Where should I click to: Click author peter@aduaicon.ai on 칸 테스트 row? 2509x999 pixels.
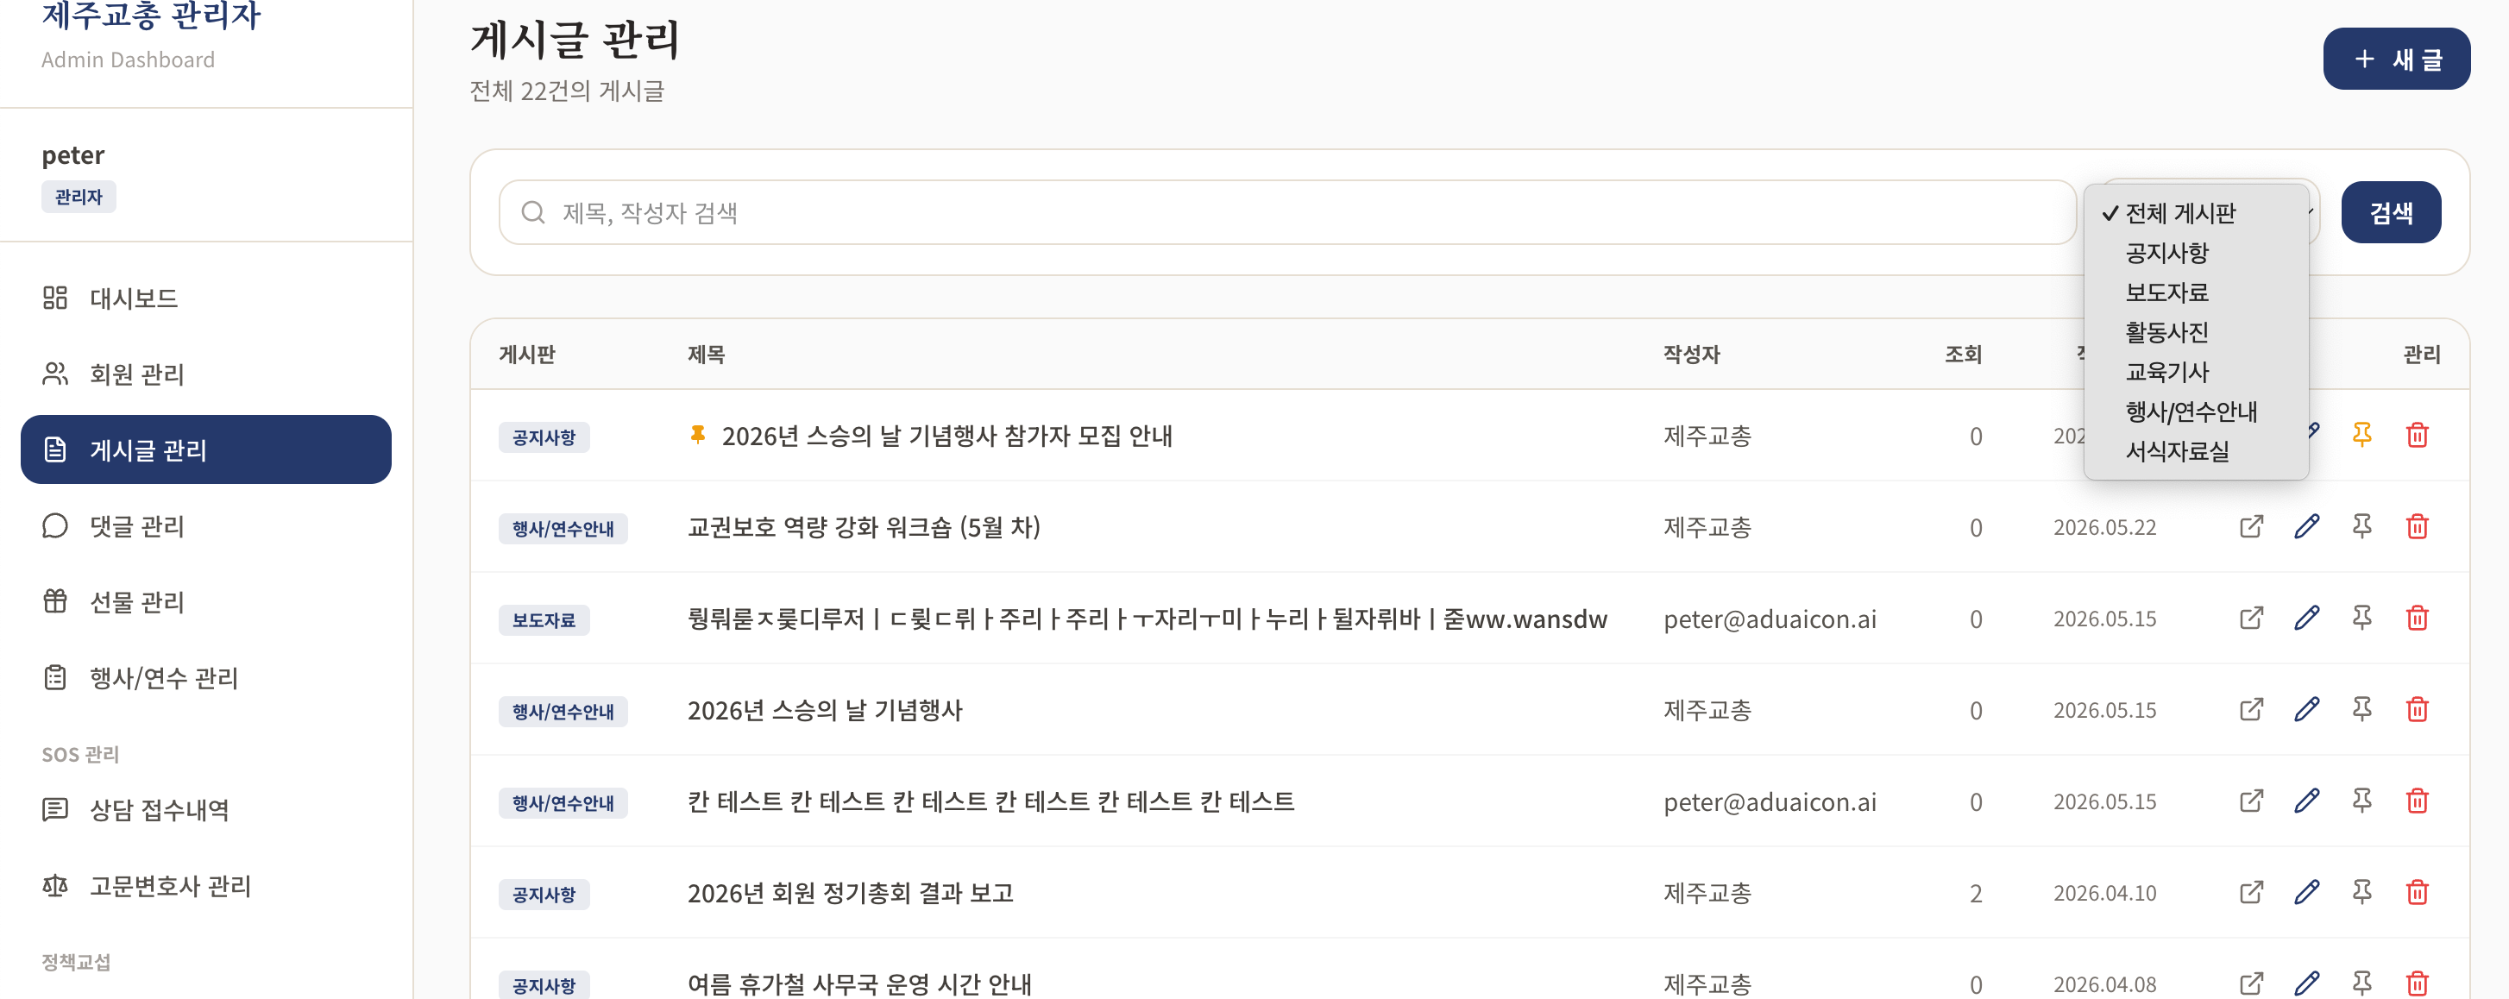[x=1769, y=802]
